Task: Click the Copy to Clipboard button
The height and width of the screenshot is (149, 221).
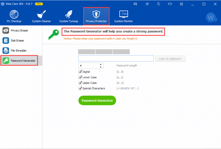Action: 170,59
